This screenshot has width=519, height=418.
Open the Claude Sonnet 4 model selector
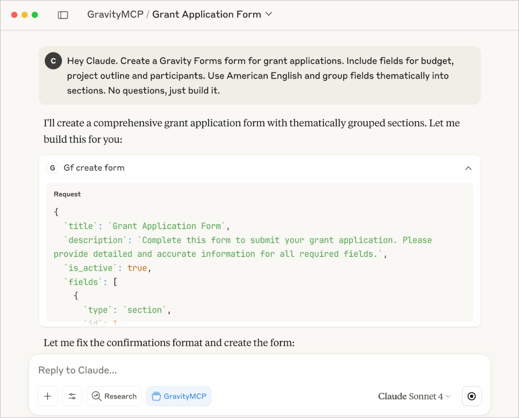(x=414, y=396)
